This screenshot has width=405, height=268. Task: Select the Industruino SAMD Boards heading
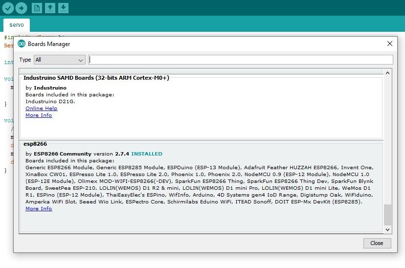click(96, 78)
